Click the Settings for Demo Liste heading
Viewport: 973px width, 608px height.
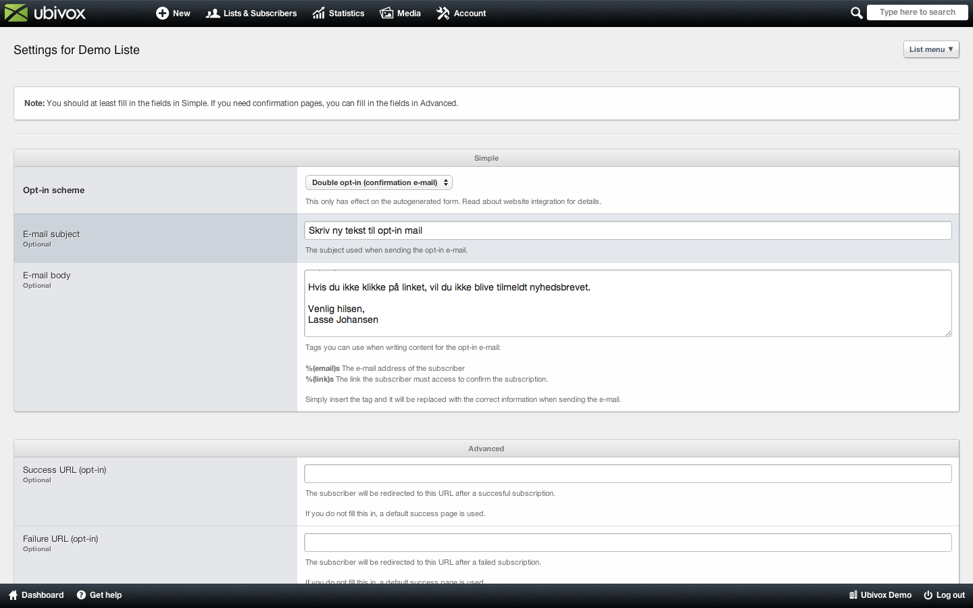[x=76, y=50]
